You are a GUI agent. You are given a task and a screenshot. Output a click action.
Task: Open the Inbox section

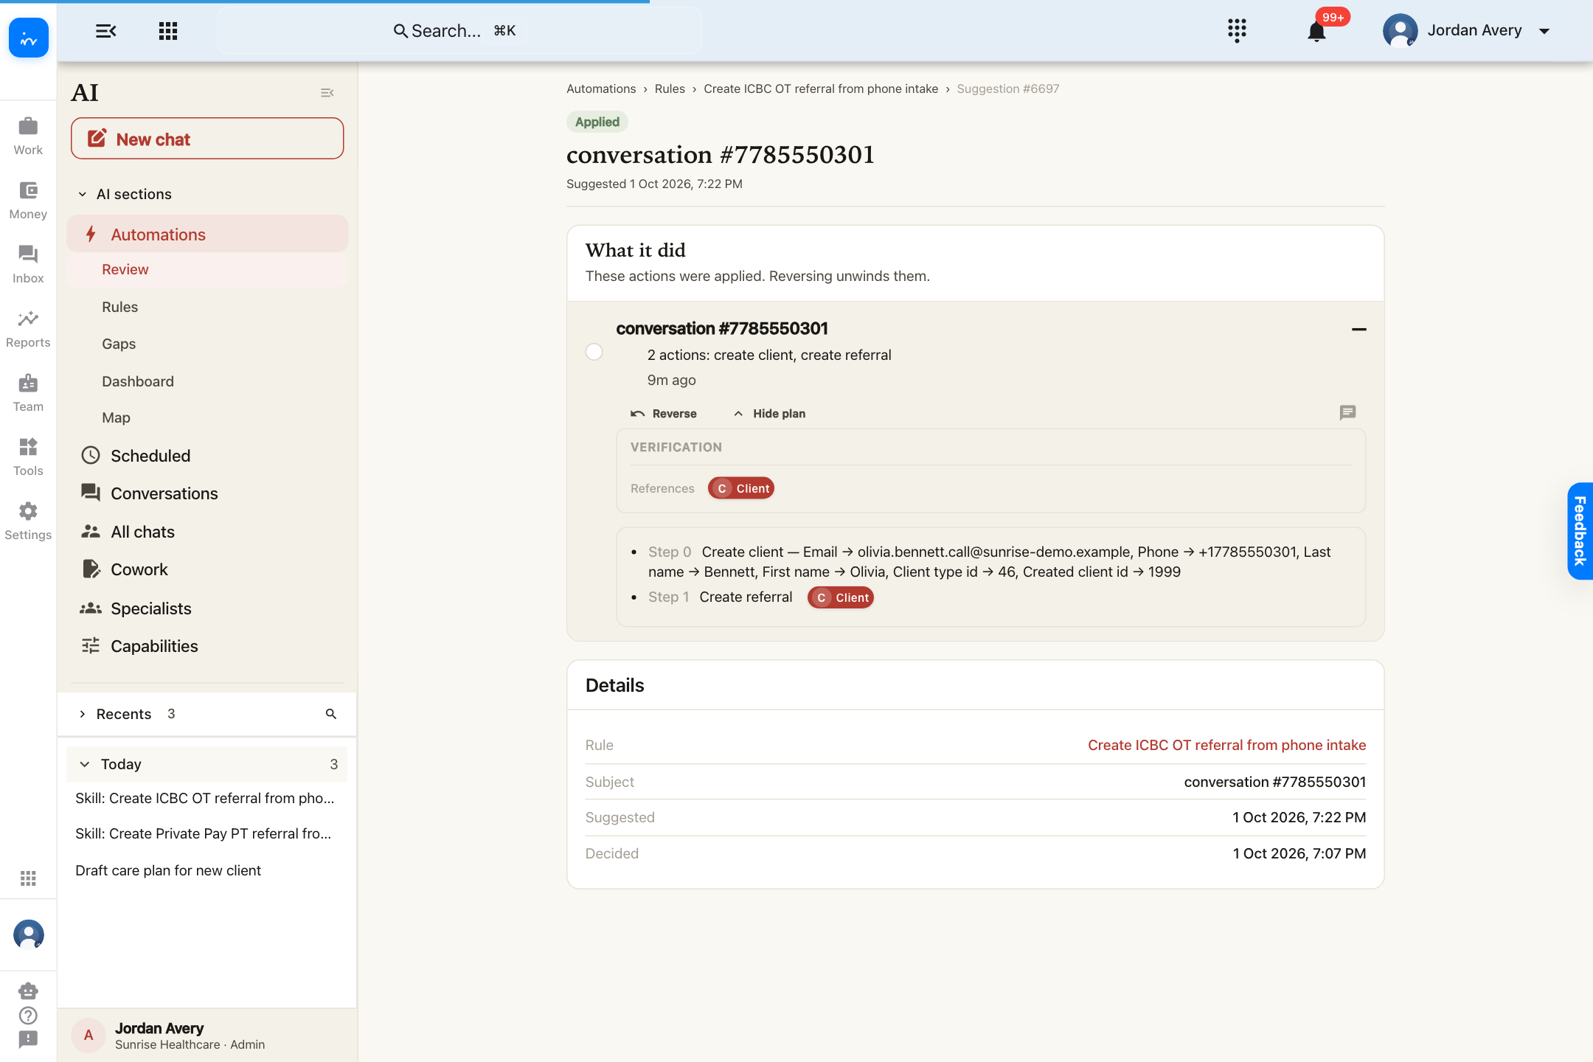(28, 265)
